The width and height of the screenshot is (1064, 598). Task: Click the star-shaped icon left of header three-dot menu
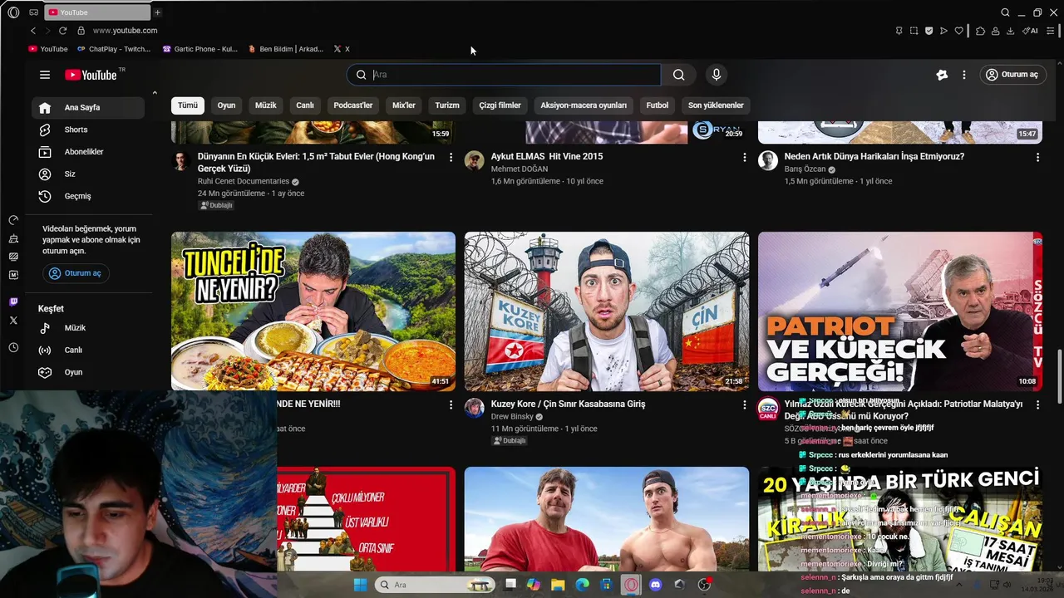pyautogui.click(x=942, y=75)
